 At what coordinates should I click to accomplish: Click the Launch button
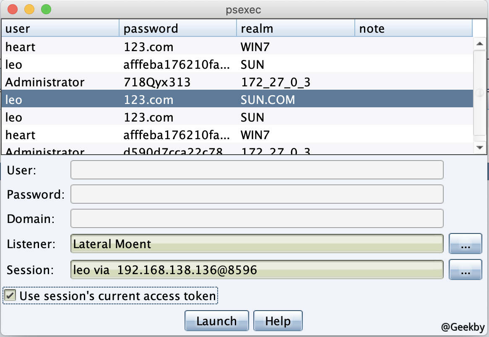(x=216, y=321)
